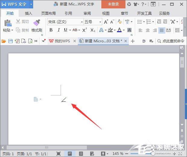The width and height of the screenshot is (187, 157).
Task: Open the 插入 ribbon tab
Action: (x=29, y=14)
